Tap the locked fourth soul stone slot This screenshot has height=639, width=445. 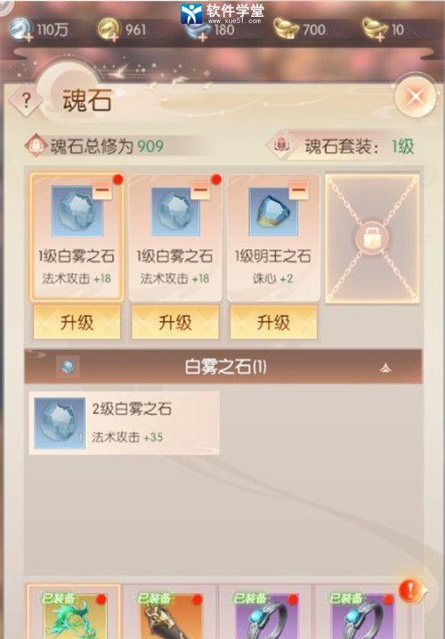coord(372,239)
